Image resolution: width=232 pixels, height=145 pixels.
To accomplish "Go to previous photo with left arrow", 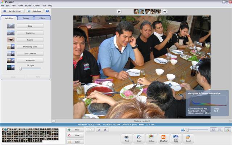I will coord(119,12).
